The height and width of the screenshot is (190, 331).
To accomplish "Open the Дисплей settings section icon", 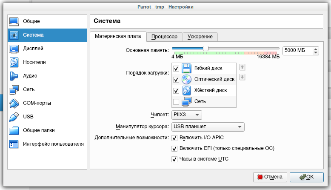I will click(14, 49).
